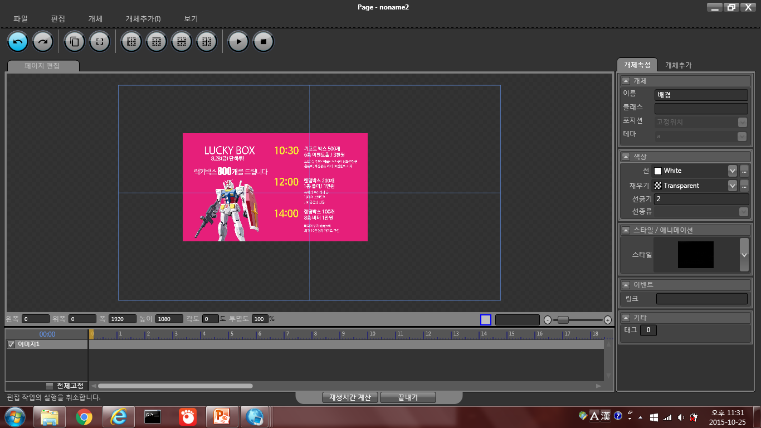This screenshot has width=761, height=428.
Task: Click the 높이 field showing 1080
Action: (169, 319)
